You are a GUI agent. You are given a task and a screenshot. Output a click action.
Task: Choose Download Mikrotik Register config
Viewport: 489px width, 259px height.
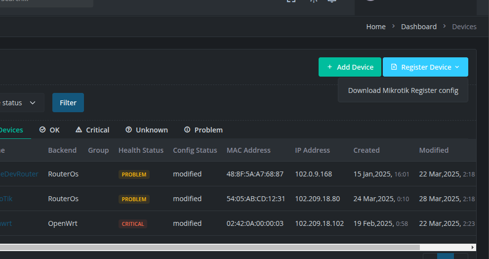pos(403,90)
